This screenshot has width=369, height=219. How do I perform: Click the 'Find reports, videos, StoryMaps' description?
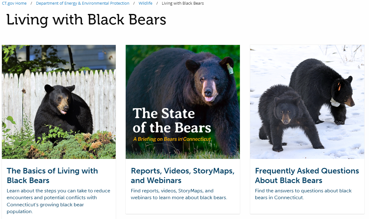[x=179, y=194]
